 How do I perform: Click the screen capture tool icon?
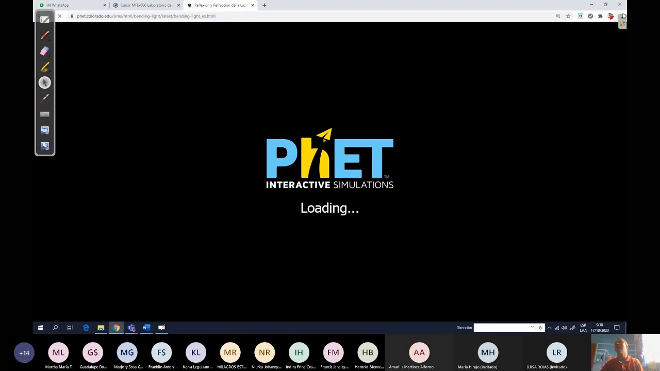pyautogui.click(x=45, y=130)
